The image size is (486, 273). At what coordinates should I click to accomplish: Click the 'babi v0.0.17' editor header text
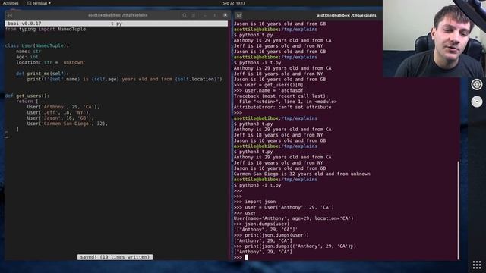pos(24,24)
